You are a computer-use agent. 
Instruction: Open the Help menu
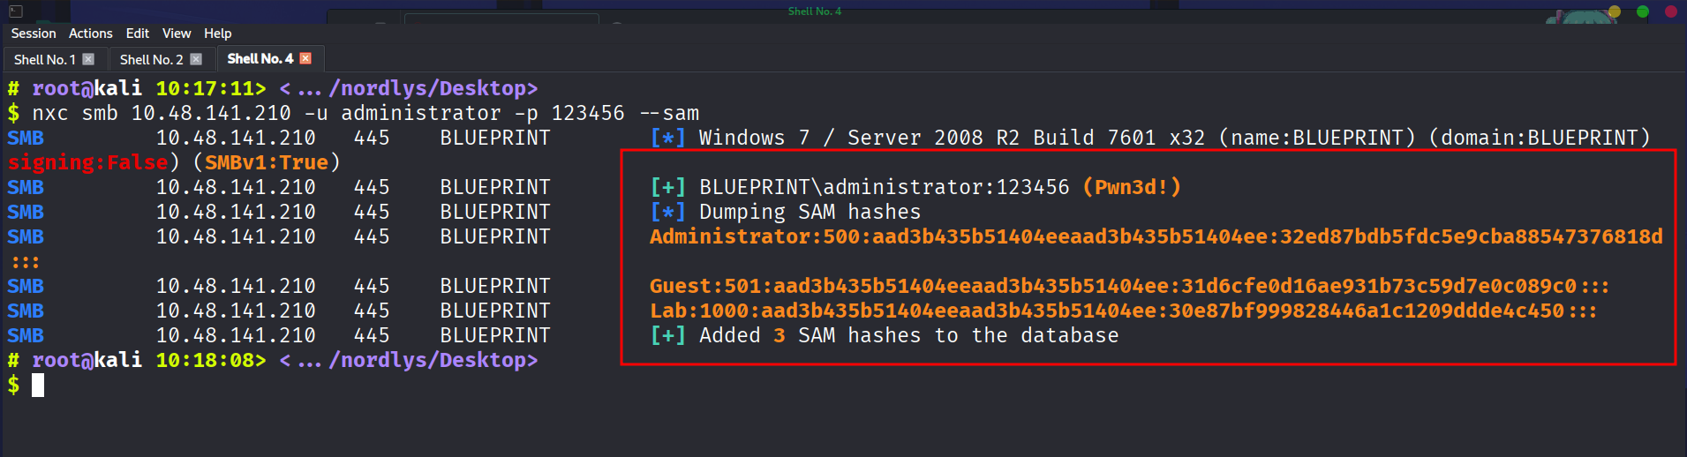pos(218,34)
